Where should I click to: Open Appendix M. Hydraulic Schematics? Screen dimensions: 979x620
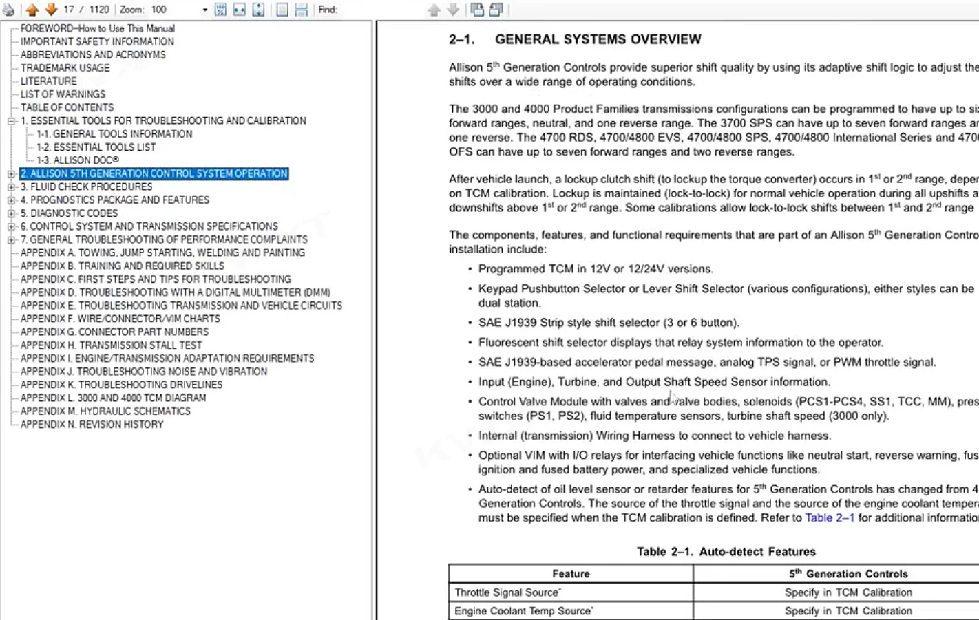105,411
